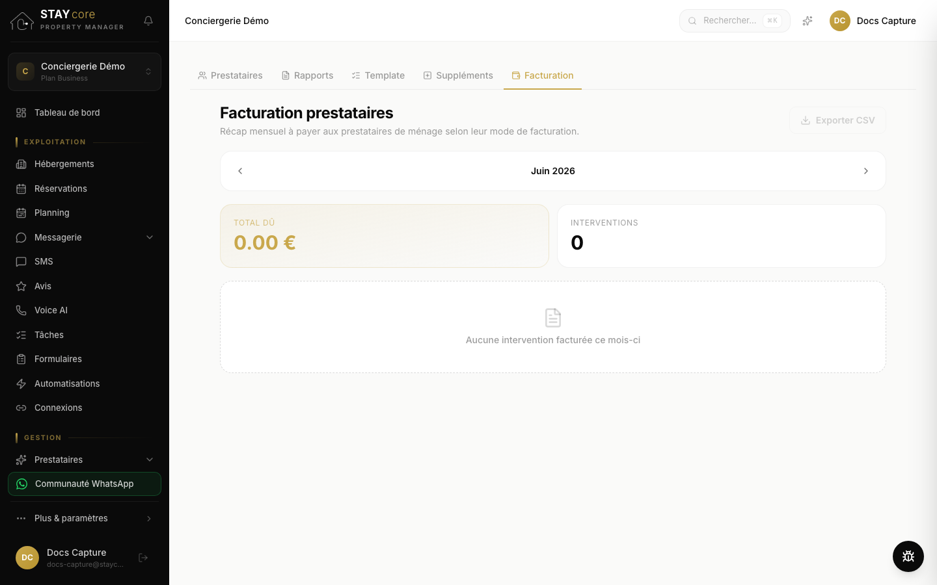
Task: Select the Template tab
Action: pos(378,75)
